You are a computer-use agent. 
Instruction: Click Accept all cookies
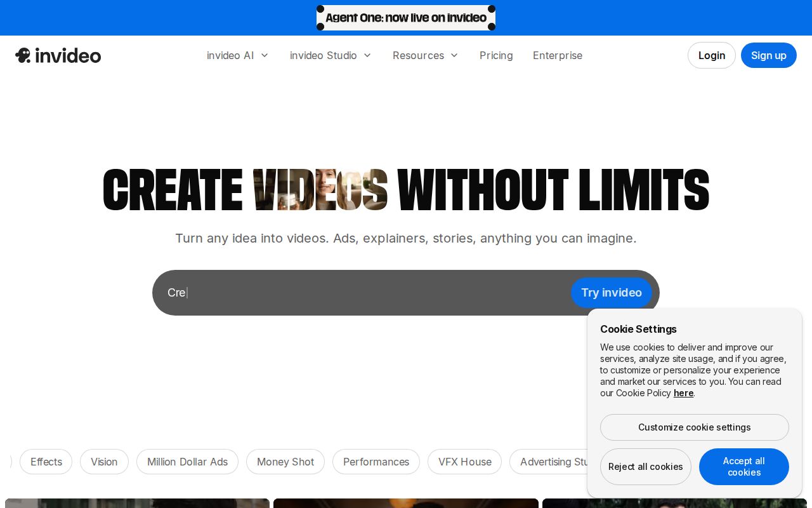point(744,467)
